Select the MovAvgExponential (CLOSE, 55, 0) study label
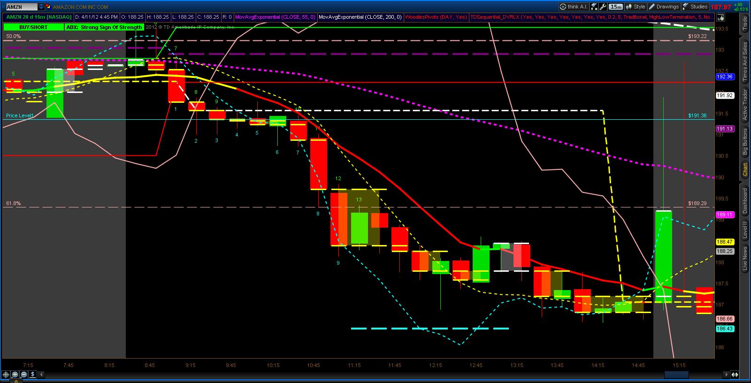The width and height of the screenshot is (751, 383). click(x=275, y=17)
